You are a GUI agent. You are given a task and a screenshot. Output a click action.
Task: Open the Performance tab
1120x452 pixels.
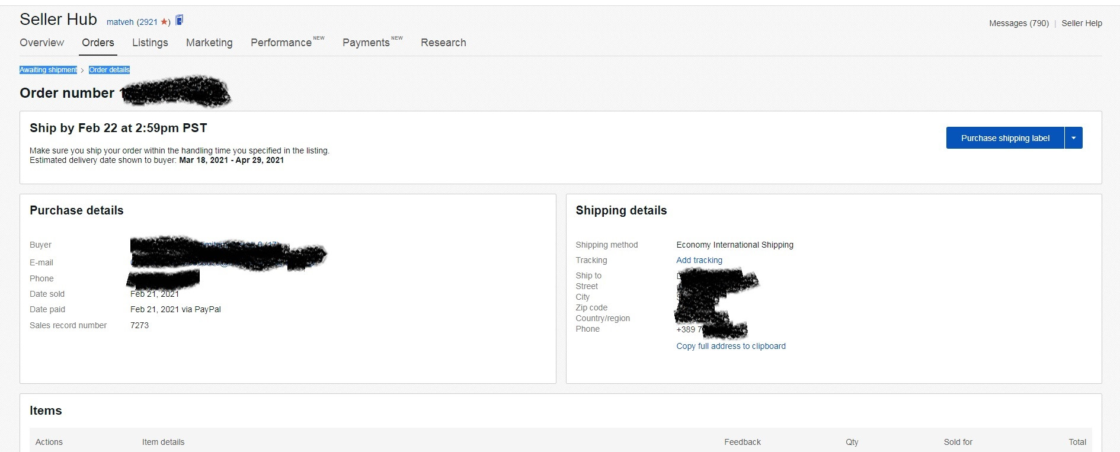click(x=281, y=43)
